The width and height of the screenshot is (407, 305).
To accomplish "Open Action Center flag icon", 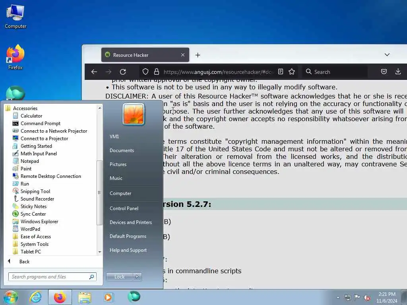I will (357, 297).
